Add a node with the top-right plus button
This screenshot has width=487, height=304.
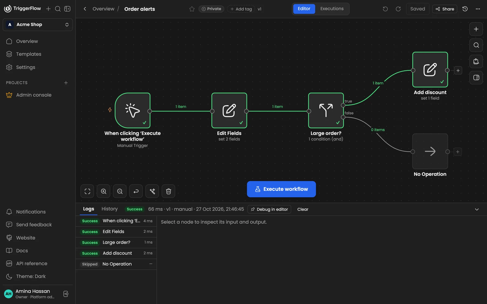[x=476, y=29]
